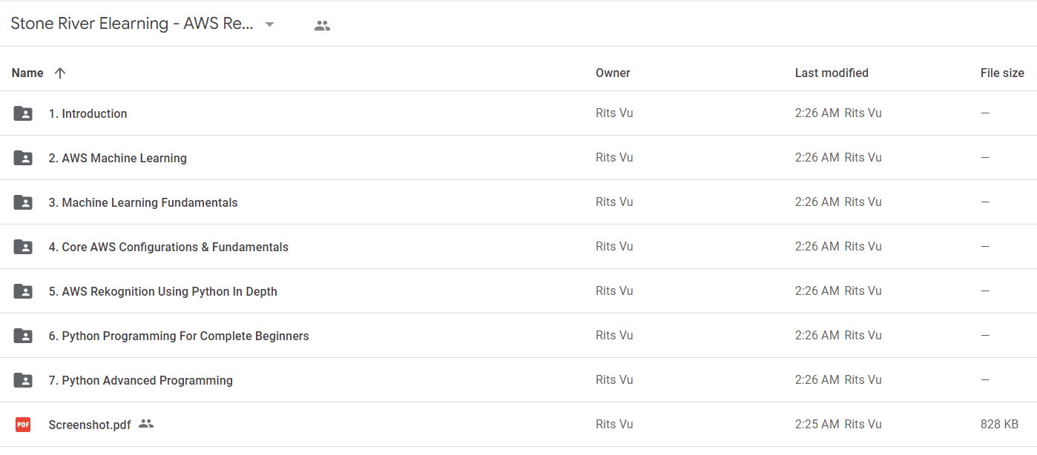
Task: Select the 2. AWS Machine Learning row
Action: [x=518, y=158]
